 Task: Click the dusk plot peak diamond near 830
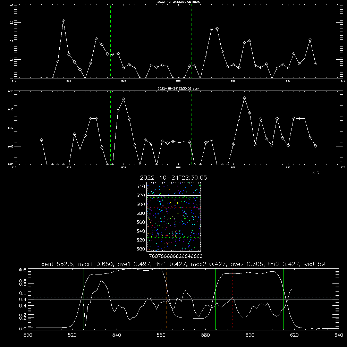[x=124, y=99]
